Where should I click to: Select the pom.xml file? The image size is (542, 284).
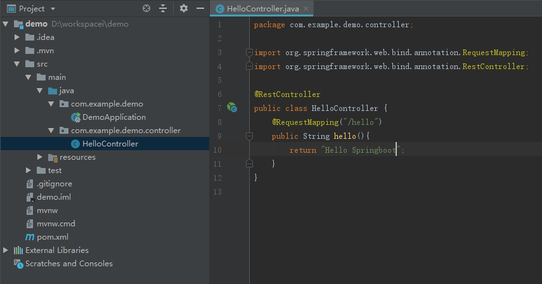pyautogui.click(x=53, y=237)
